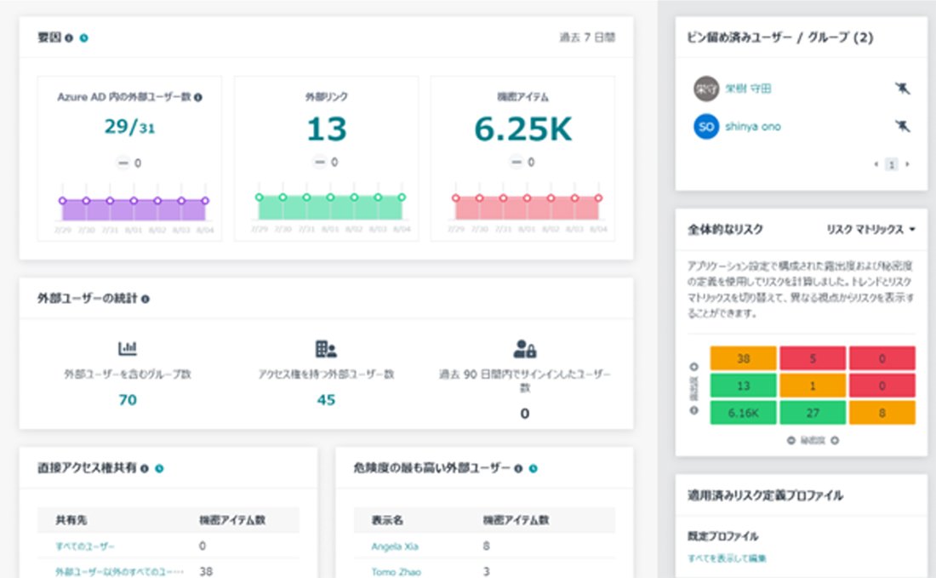Go to previous page of pinned users
This screenshot has height=578, width=936.
(x=876, y=164)
